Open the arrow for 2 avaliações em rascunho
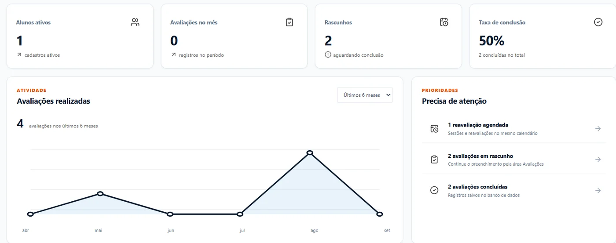 click(598, 160)
